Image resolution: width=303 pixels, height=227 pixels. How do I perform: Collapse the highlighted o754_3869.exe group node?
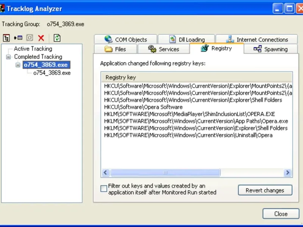18,65
